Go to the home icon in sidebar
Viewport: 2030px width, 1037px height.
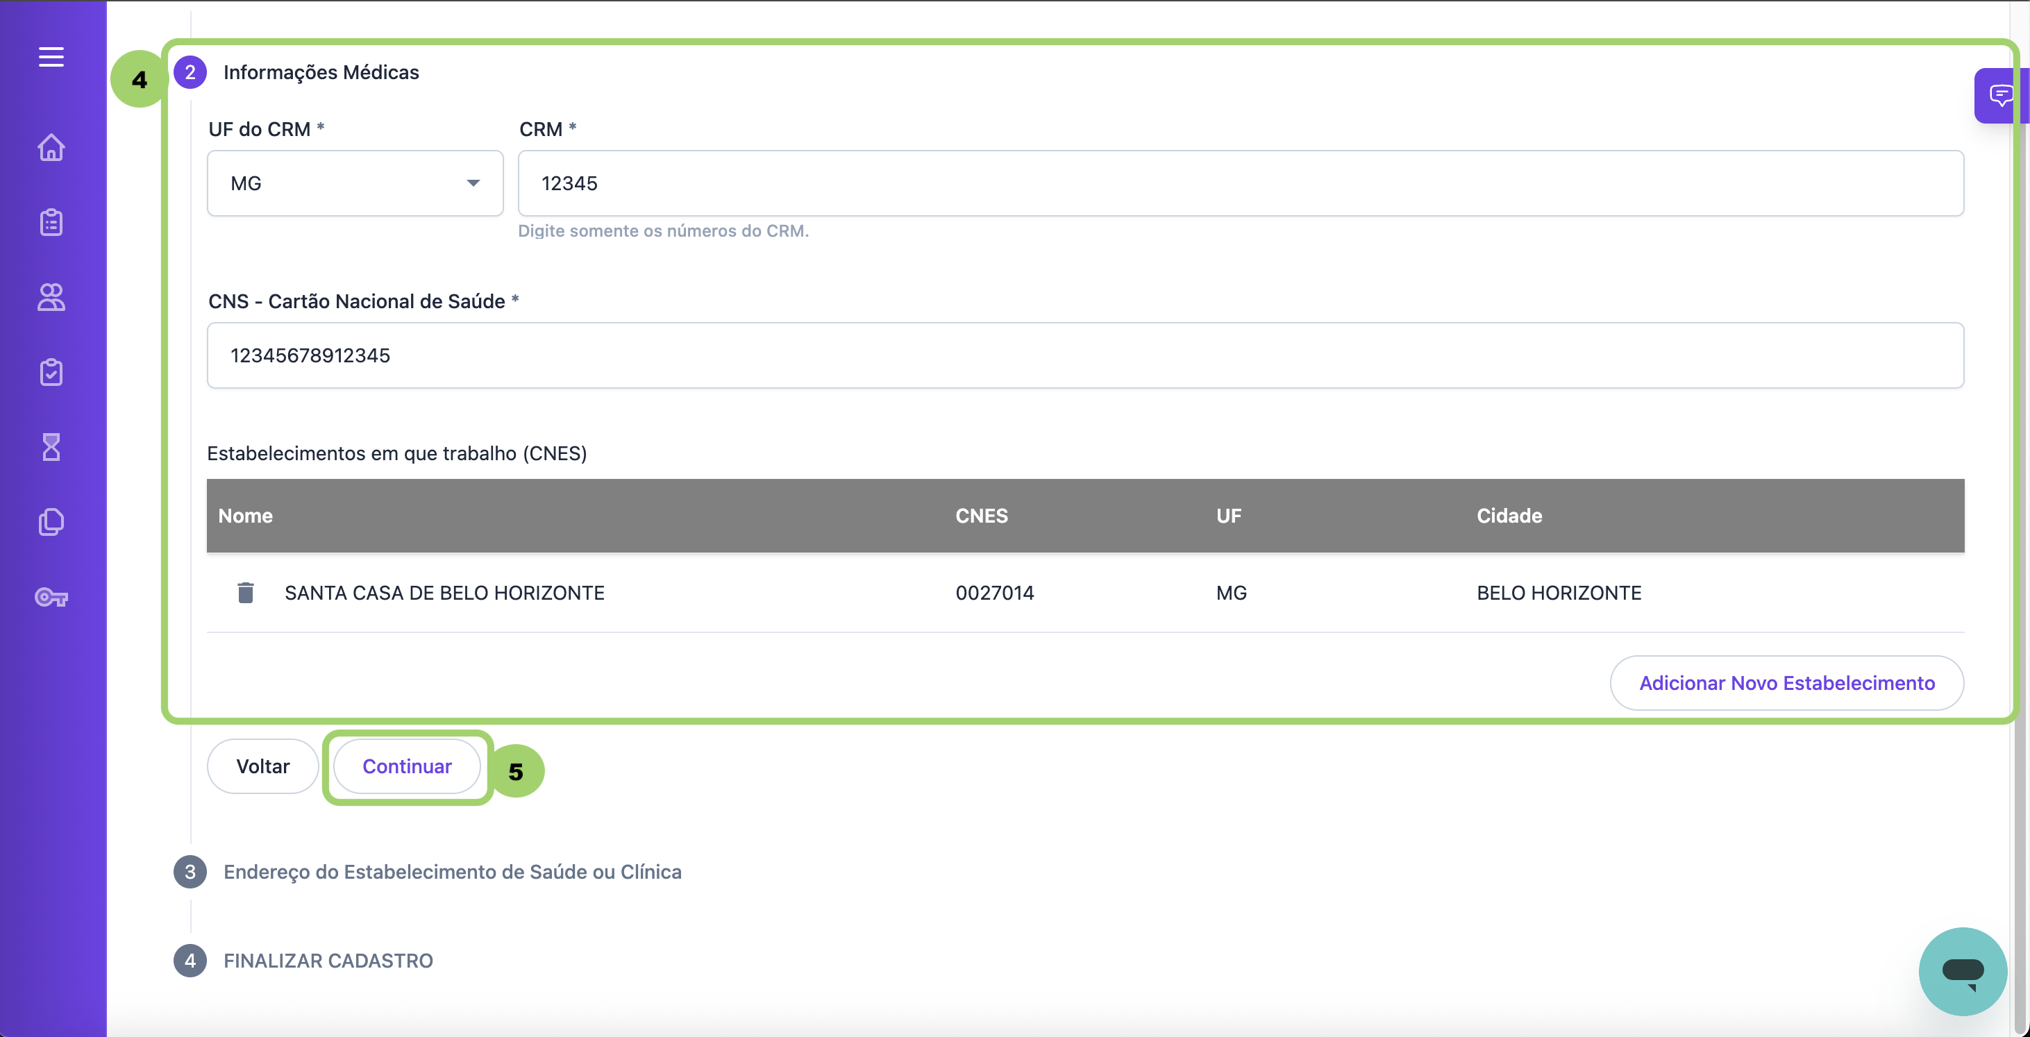coord(51,147)
